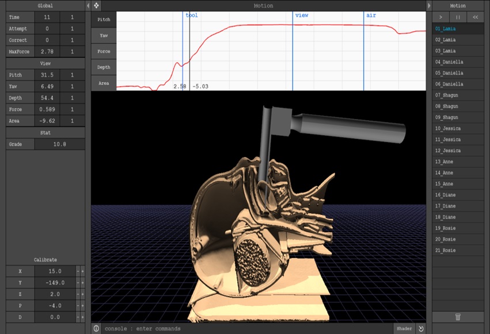
Task: Click the info icon next to the console
Action: [x=96, y=328]
